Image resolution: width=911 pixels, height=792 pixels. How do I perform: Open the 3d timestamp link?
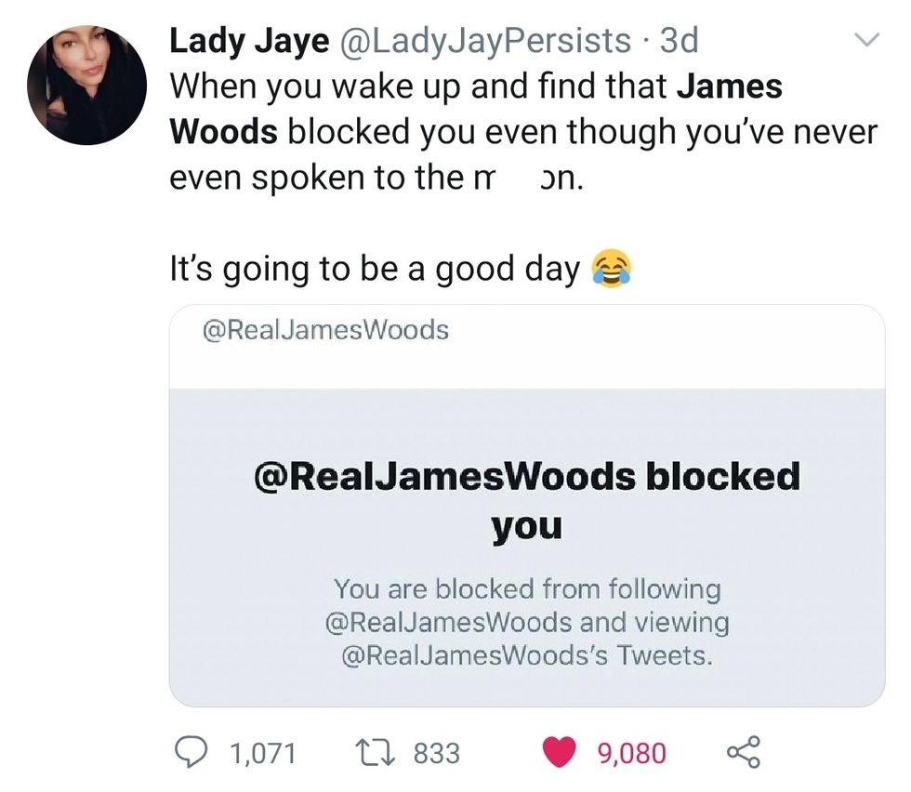tap(680, 41)
